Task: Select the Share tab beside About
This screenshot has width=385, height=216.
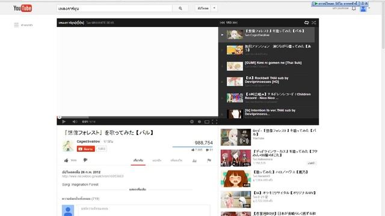Action: (157, 160)
